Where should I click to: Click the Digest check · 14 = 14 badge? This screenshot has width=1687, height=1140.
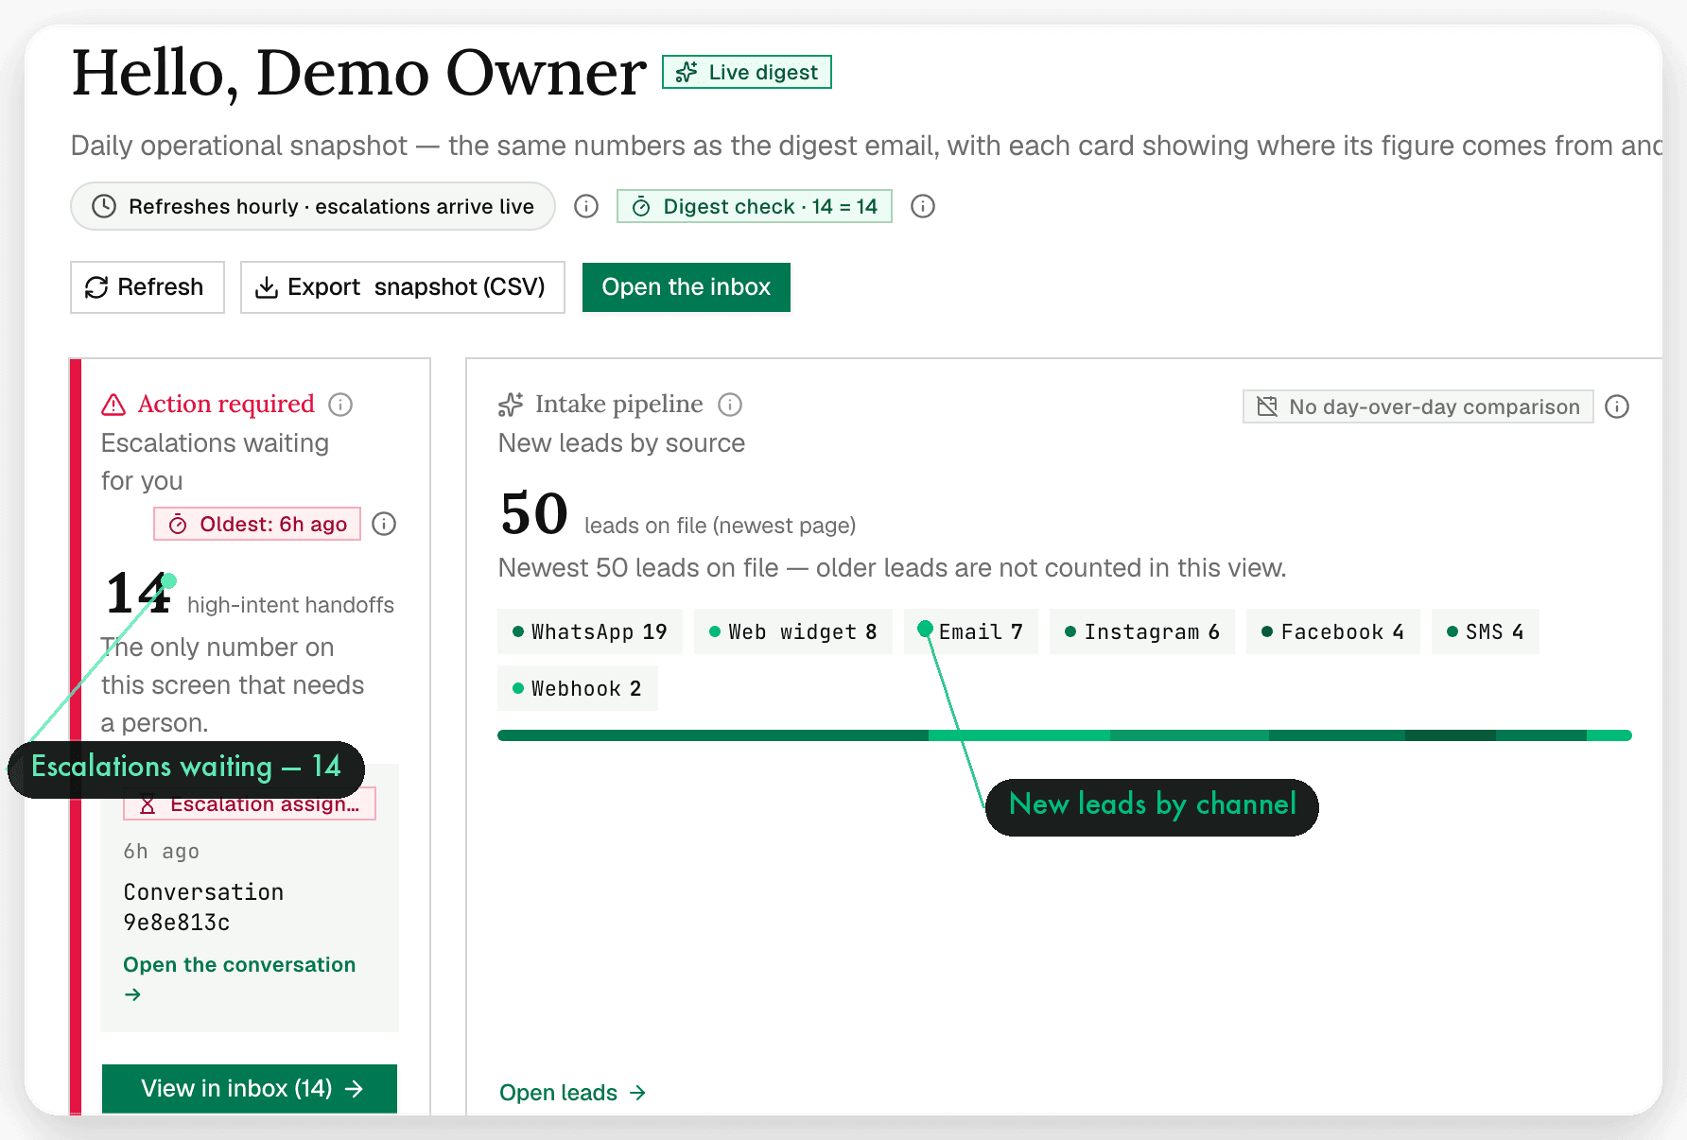coord(755,206)
